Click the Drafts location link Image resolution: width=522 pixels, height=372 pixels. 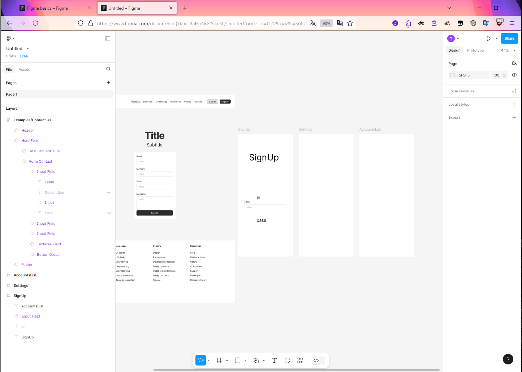11,56
